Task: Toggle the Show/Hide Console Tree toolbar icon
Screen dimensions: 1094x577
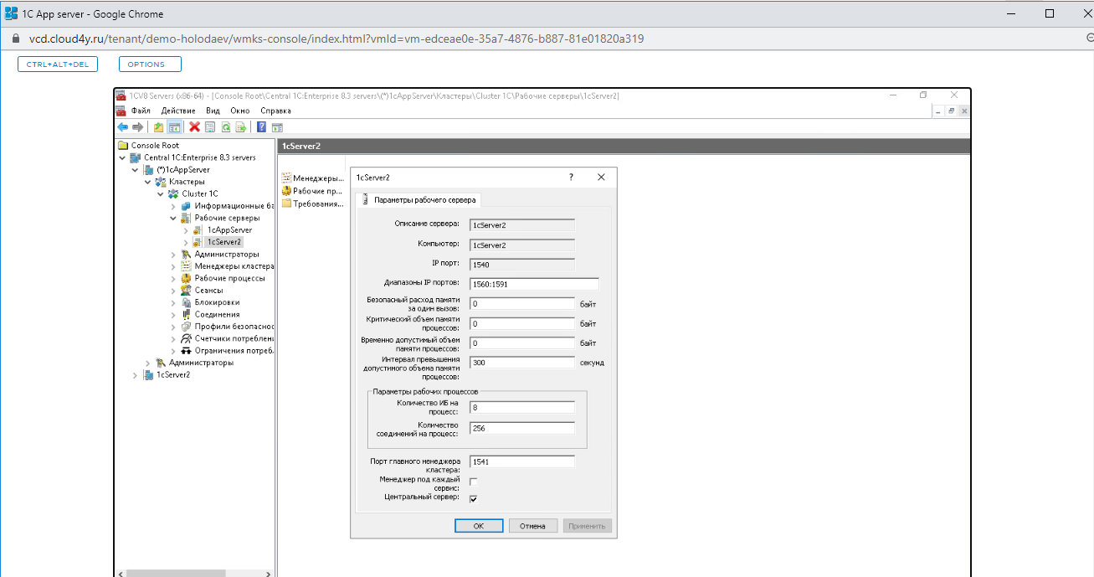Action: pyautogui.click(x=174, y=127)
